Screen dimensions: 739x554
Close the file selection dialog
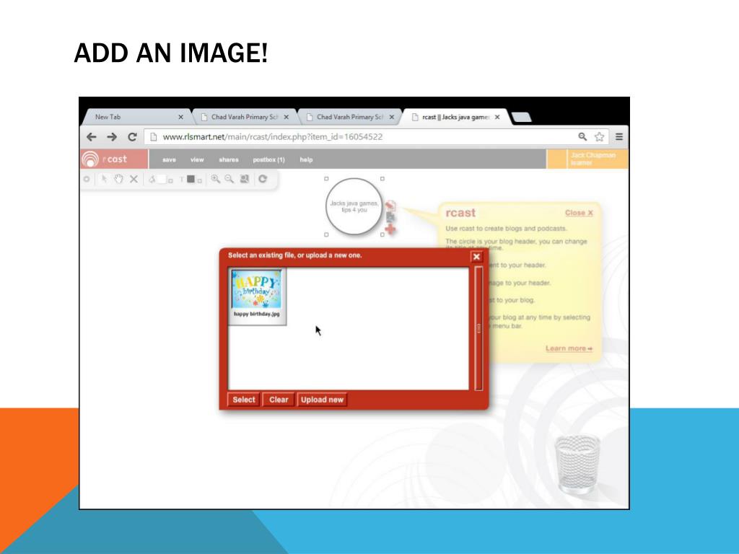click(476, 257)
